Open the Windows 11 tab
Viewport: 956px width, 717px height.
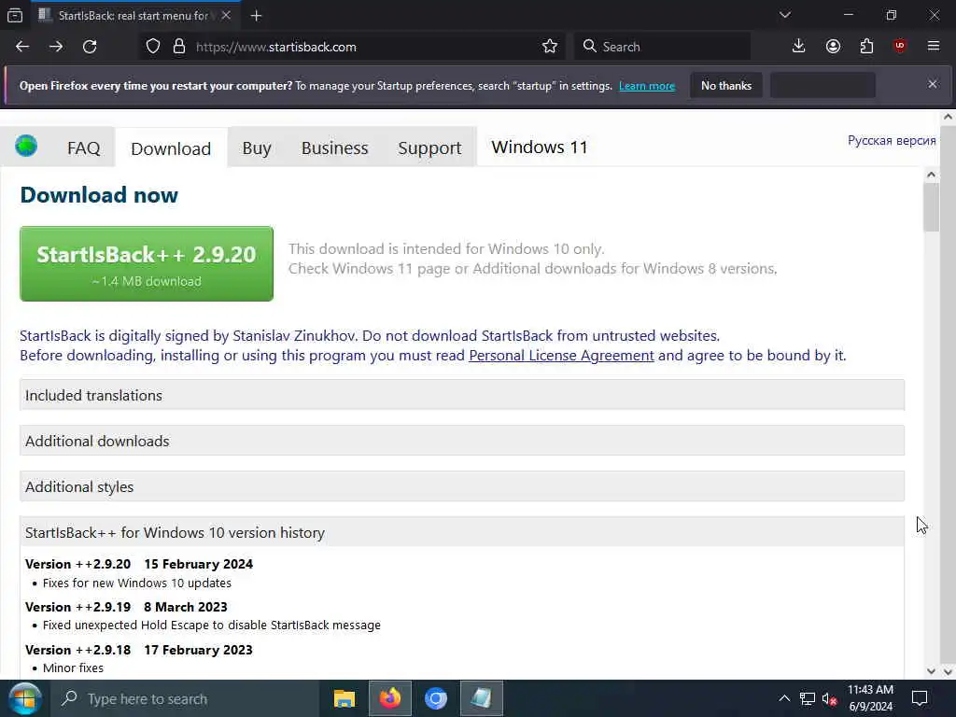point(540,147)
